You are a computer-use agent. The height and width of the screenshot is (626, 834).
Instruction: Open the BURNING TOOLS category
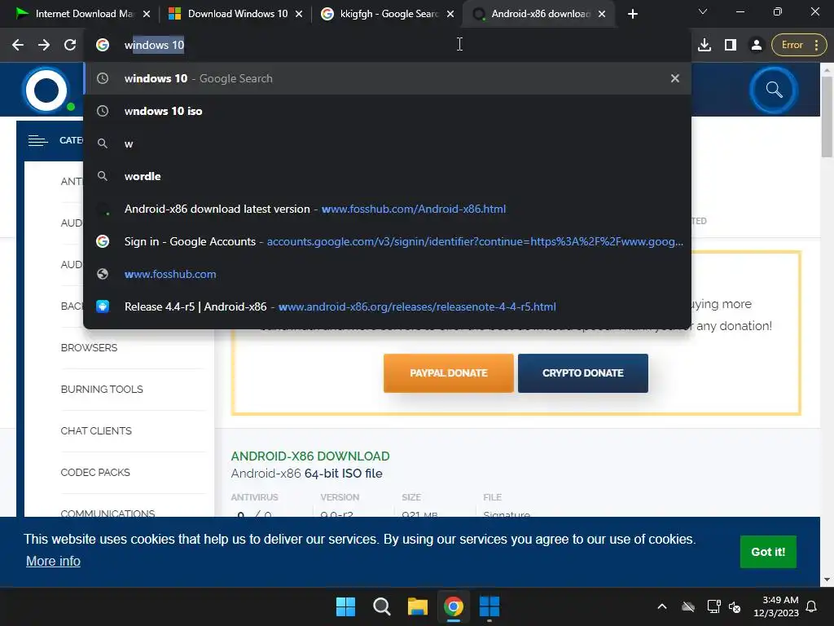[102, 389]
